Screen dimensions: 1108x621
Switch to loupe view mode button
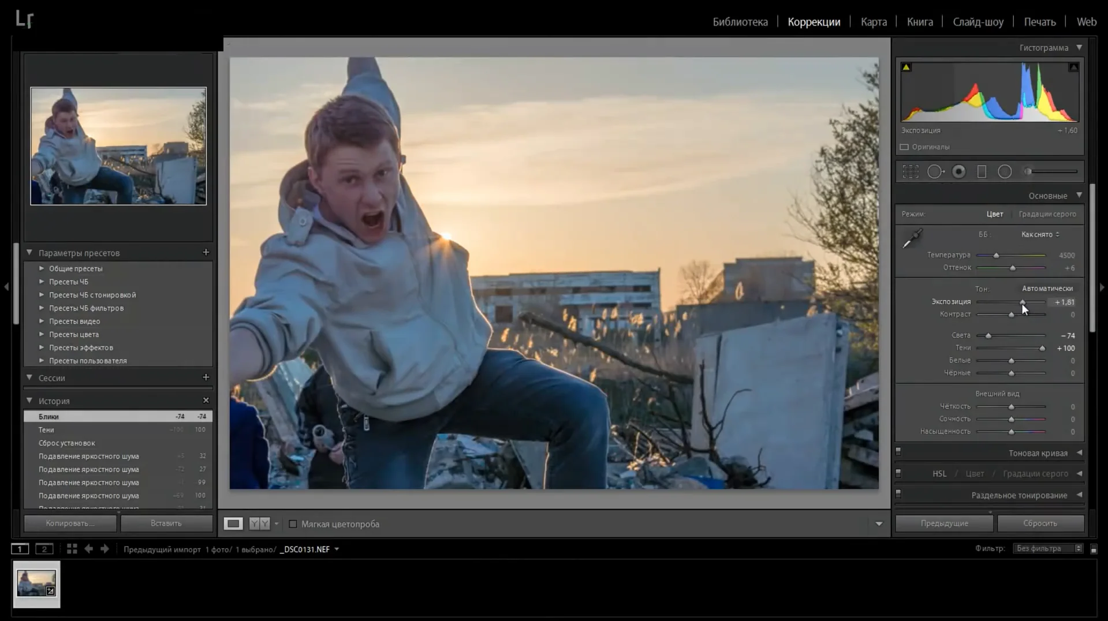(x=233, y=523)
